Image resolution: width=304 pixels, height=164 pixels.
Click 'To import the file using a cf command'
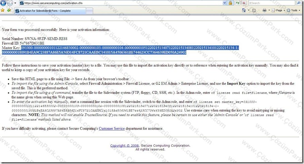41,92
